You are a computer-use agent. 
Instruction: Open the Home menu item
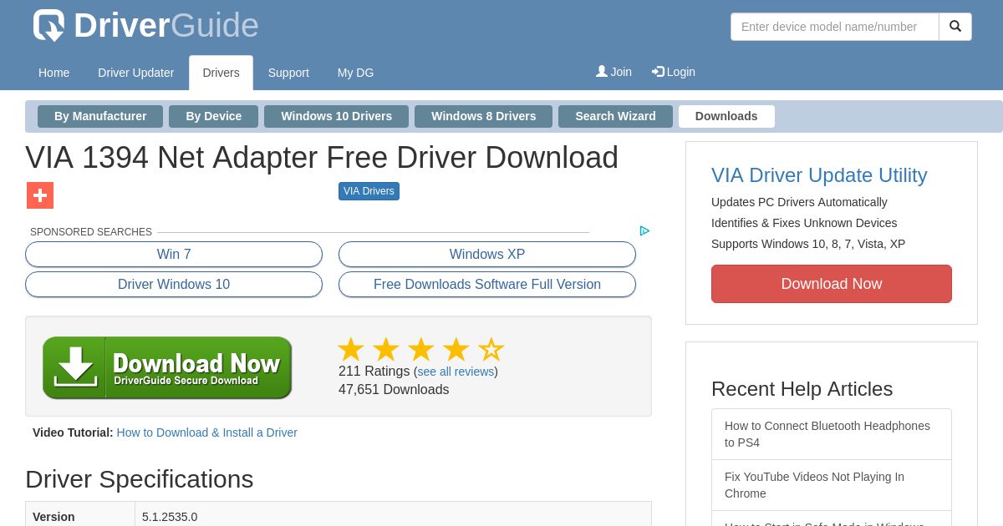tap(53, 73)
